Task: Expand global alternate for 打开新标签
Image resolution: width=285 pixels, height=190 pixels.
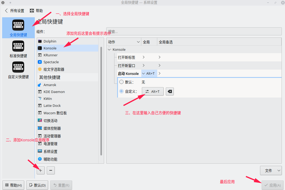Action: click(x=159, y=57)
